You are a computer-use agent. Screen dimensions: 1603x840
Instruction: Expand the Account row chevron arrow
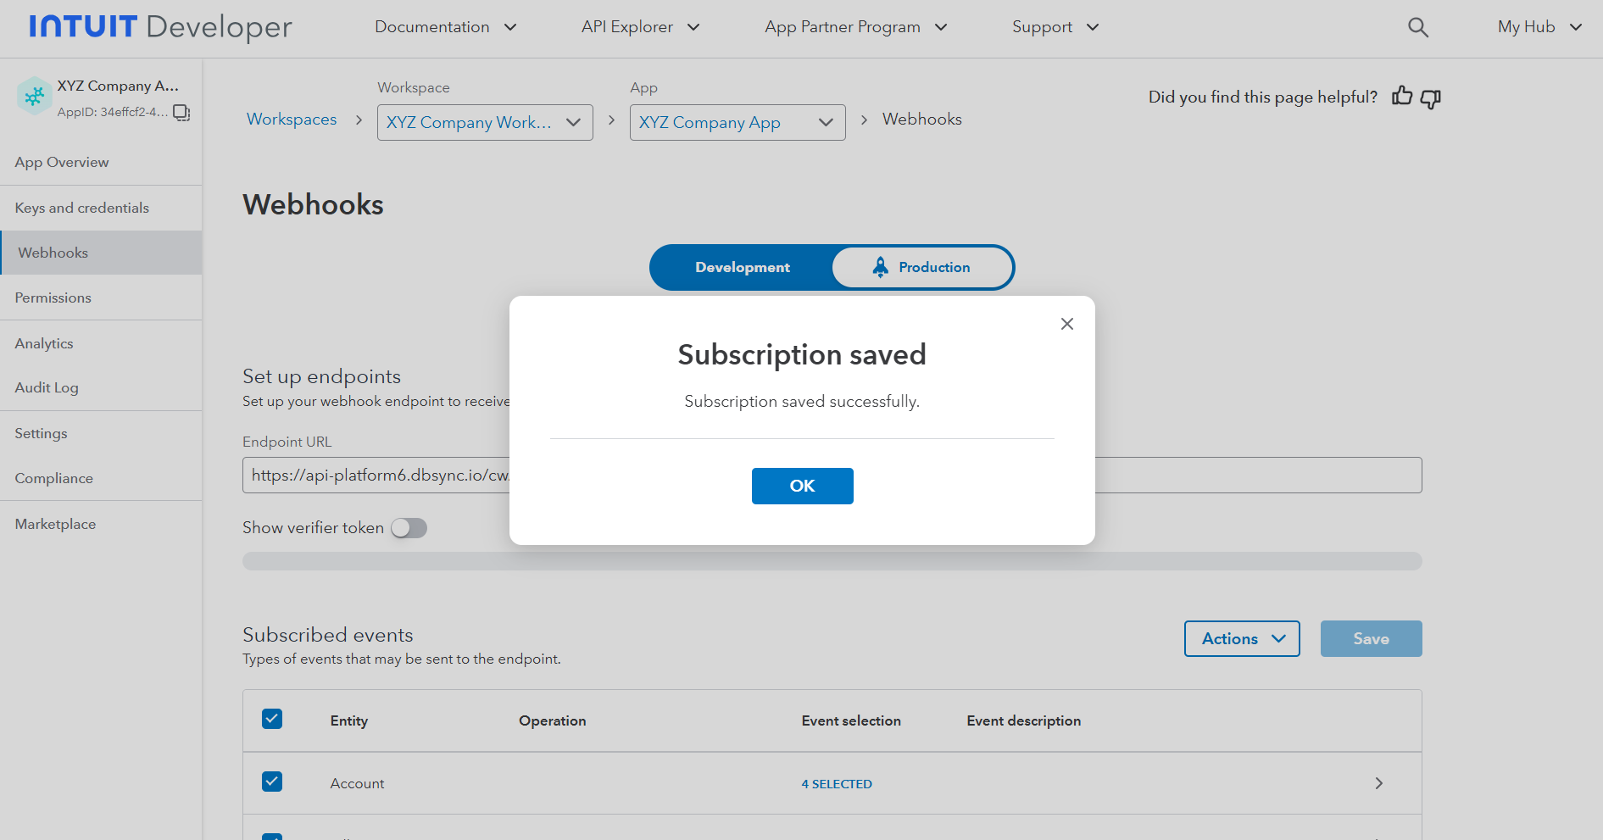pyautogui.click(x=1378, y=783)
